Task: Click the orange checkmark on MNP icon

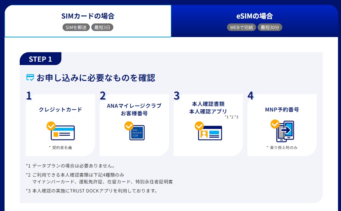Action: (275, 124)
